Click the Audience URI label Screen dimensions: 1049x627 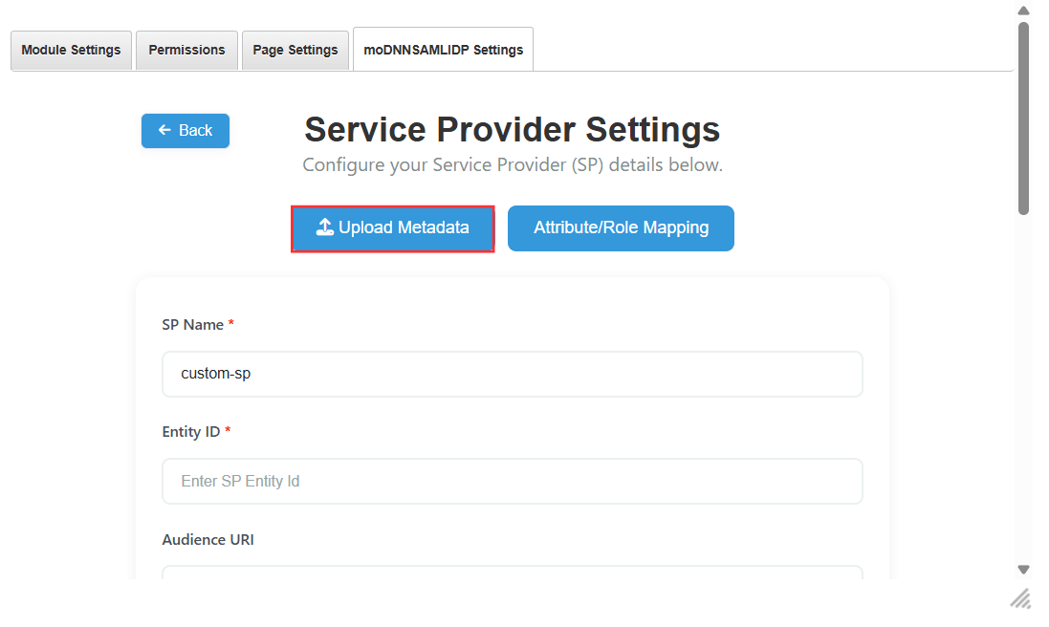(x=208, y=539)
